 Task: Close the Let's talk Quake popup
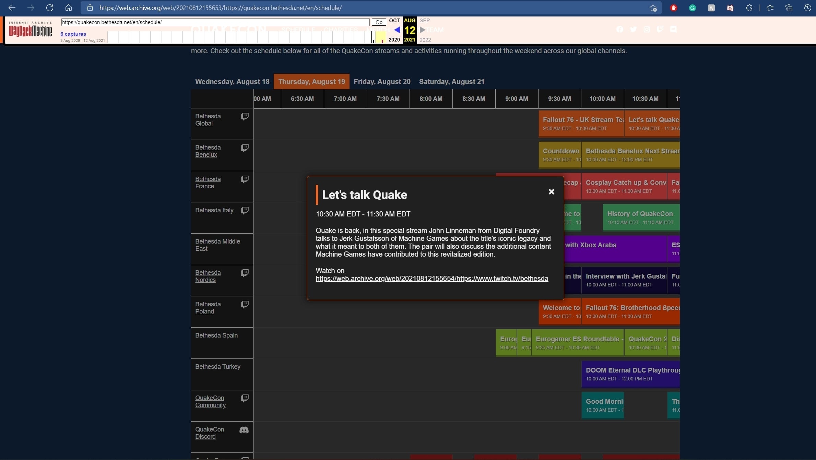(551, 192)
